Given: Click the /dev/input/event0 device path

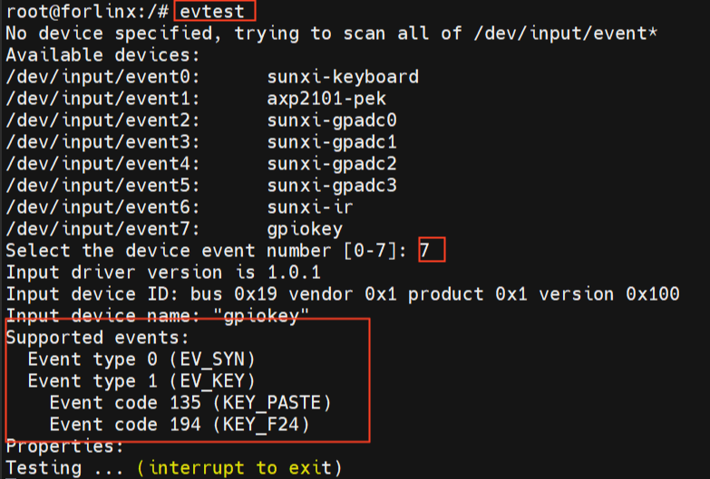Looking at the screenshot, I should click(x=103, y=77).
